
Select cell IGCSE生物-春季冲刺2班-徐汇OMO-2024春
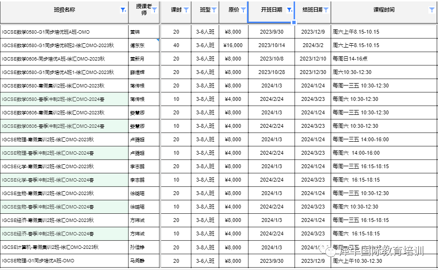tap(64, 207)
